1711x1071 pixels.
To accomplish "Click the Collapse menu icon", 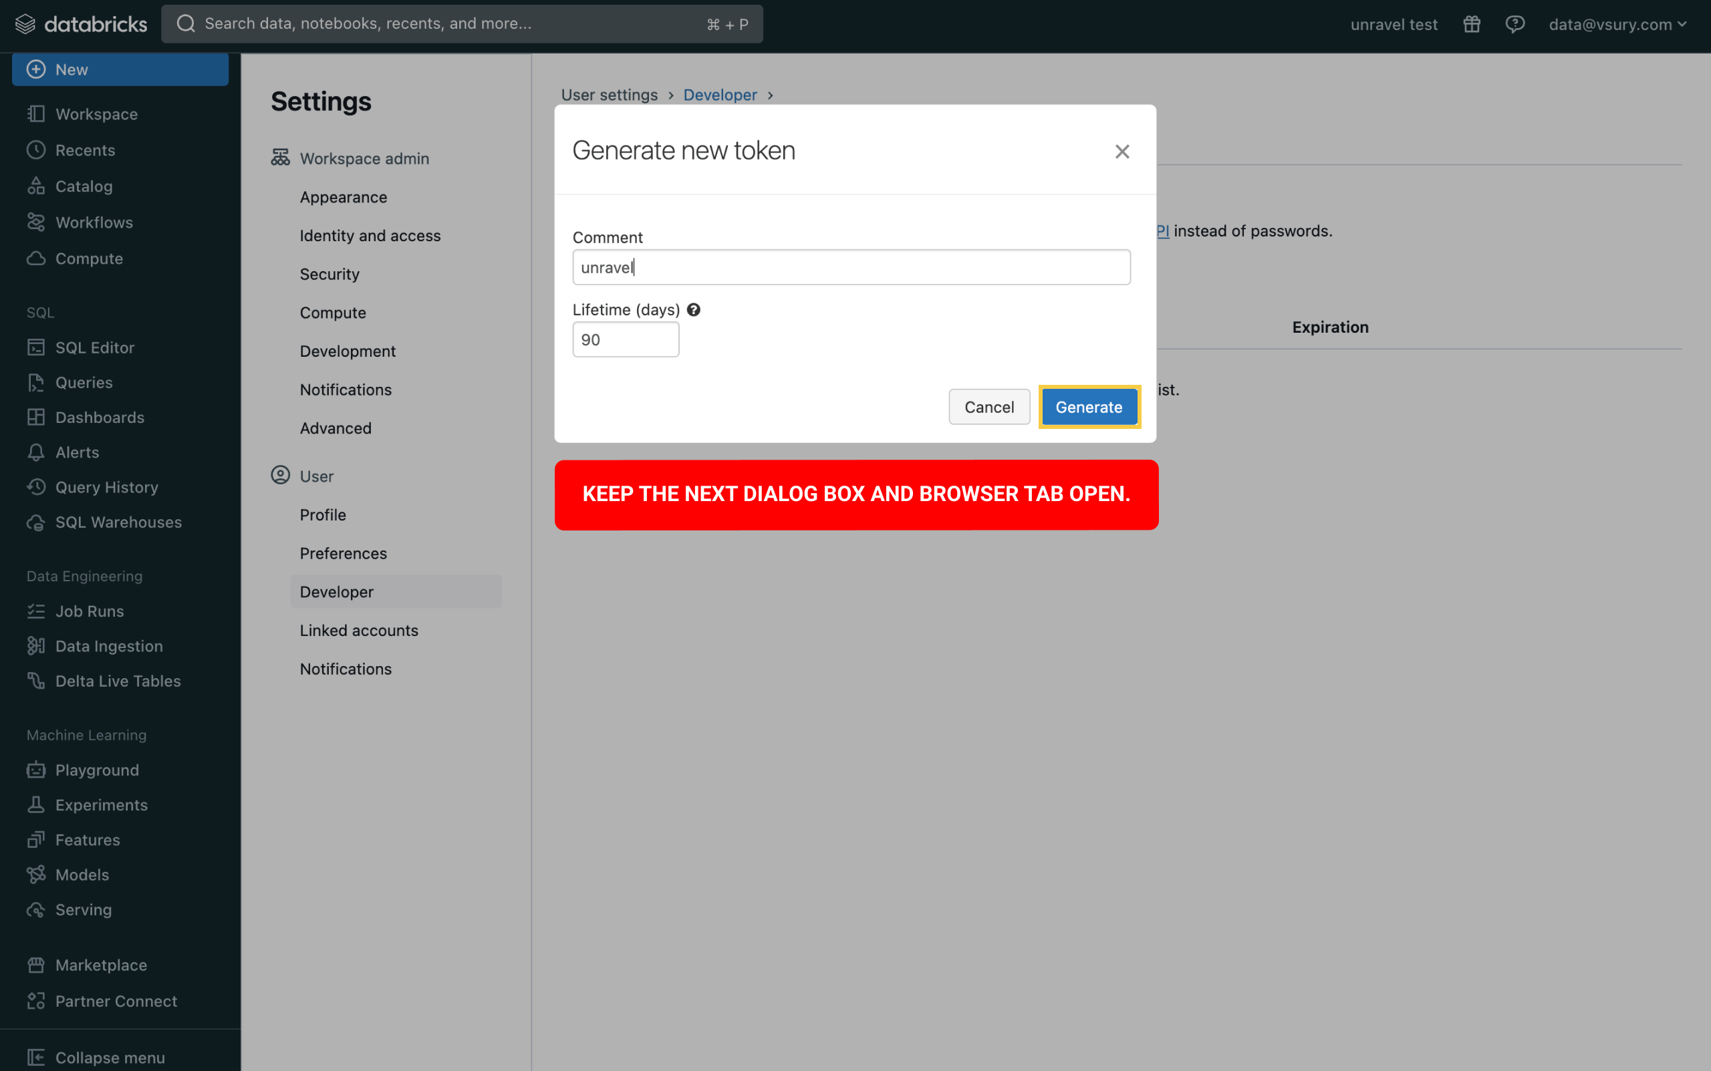I will 36,1058.
